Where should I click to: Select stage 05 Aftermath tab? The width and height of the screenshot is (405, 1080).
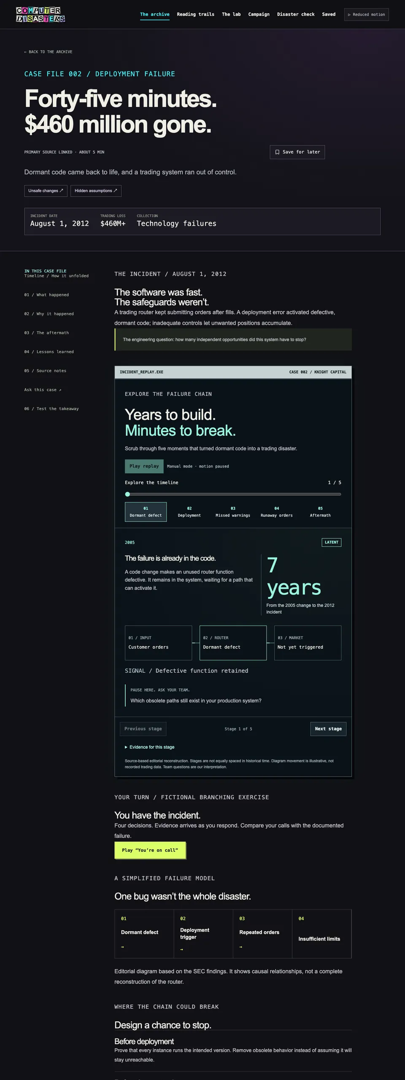point(320,512)
